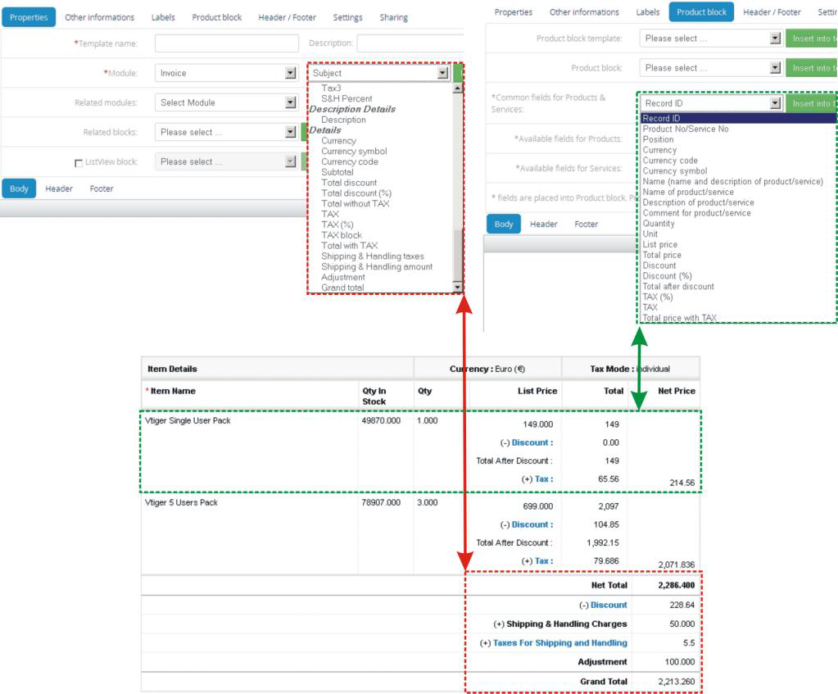
Task: Select active Product block tab in right panel
Action: (701, 11)
